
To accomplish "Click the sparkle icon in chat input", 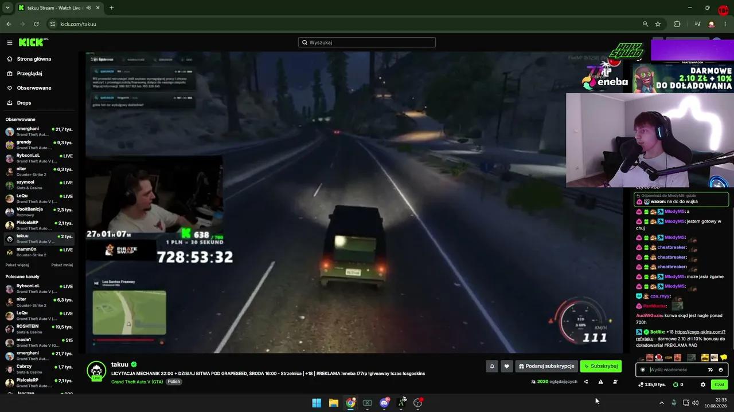I will 710,370.
